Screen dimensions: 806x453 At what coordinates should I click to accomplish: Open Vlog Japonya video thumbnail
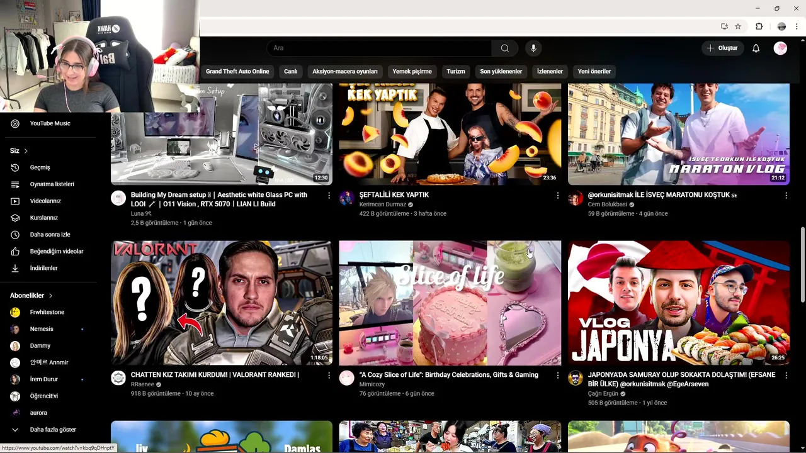678,303
